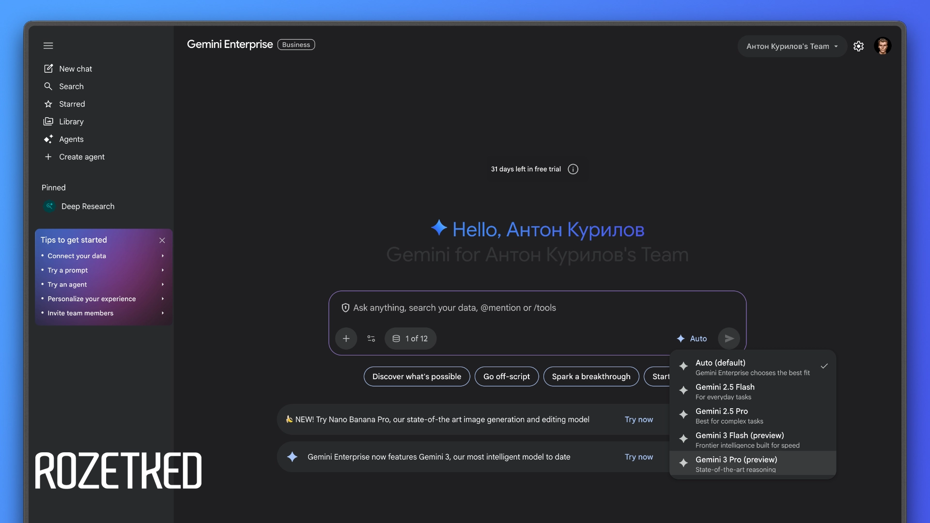Open the data sources '1 of 12' chip
930x523 pixels.
[410, 338]
